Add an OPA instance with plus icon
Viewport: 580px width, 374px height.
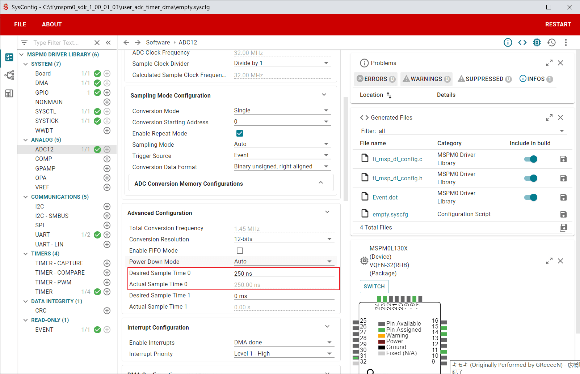pyautogui.click(x=107, y=178)
